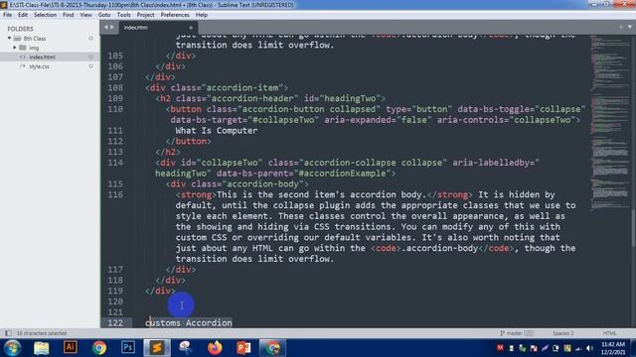Click the volume speaker tray icon
Viewport: 636px width, 357px height.
(x=589, y=348)
